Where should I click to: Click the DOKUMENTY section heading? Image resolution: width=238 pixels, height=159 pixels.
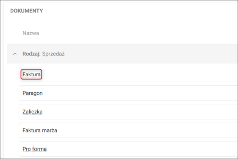pos(26,11)
